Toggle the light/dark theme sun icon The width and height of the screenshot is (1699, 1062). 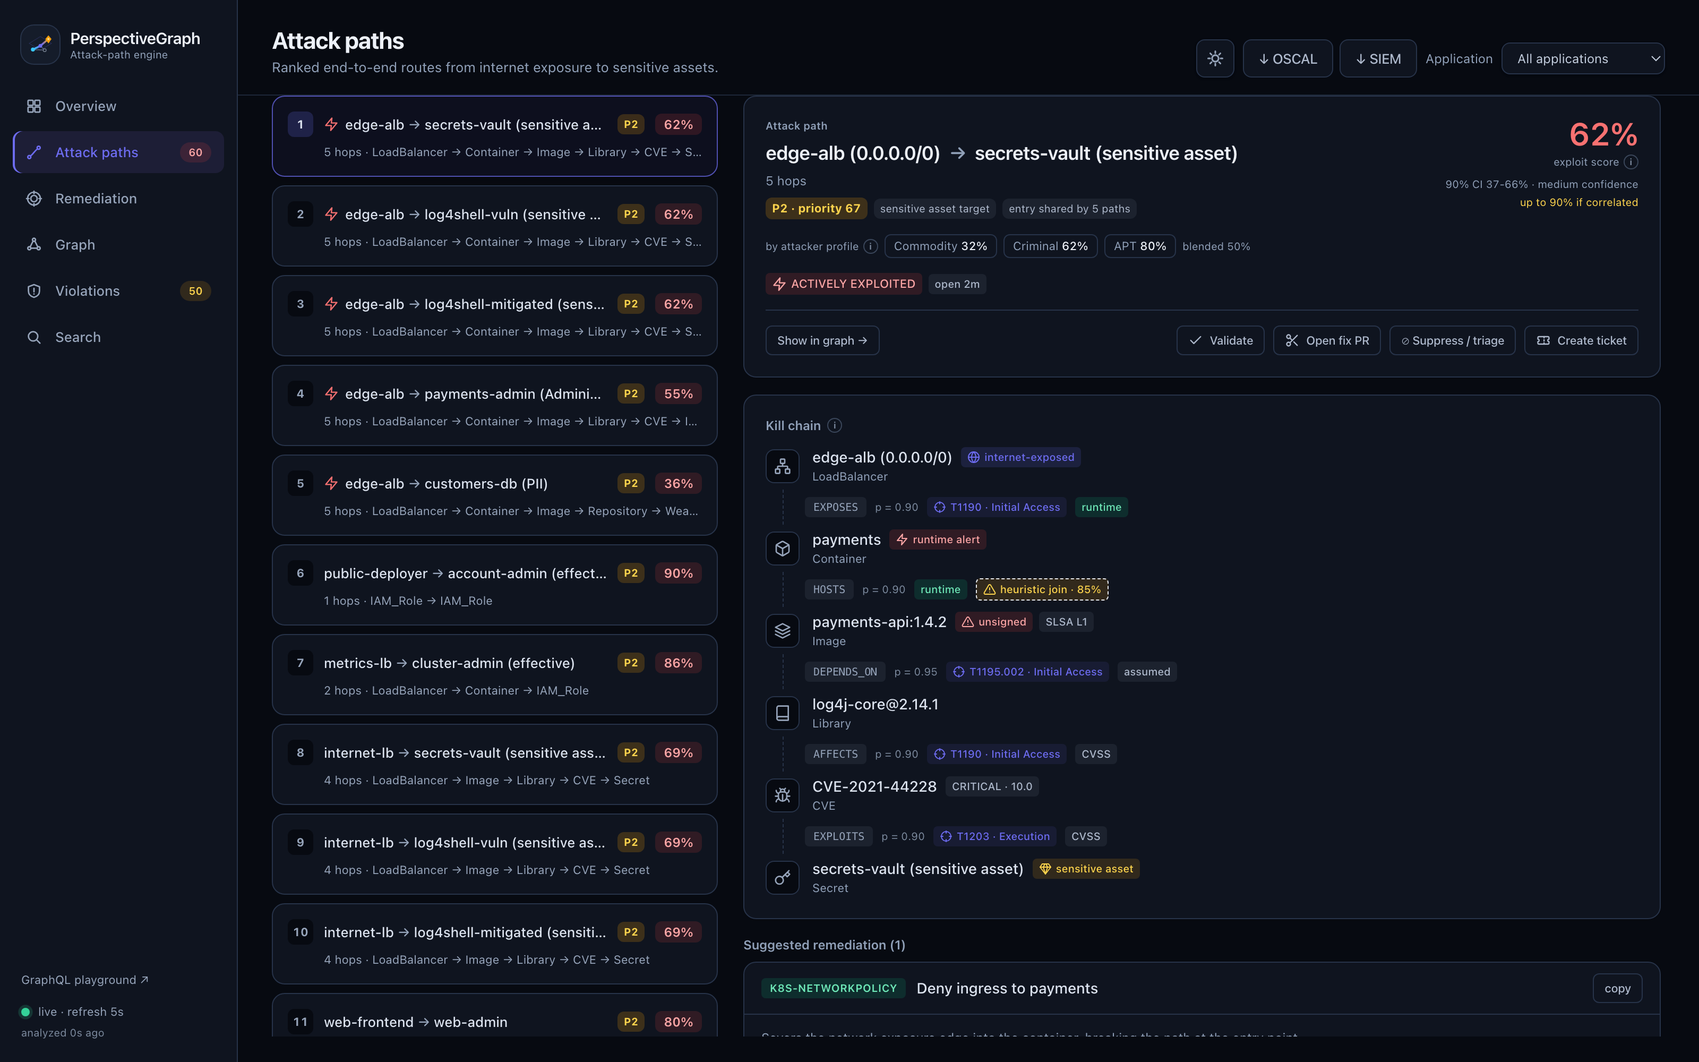pyautogui.click(x=1215, y=58)
